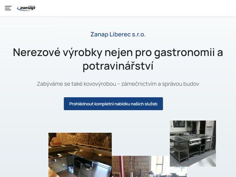Open the hamburger navigation menu
Viewport: 236px width, 177px height.
click(x=8, y=8)
